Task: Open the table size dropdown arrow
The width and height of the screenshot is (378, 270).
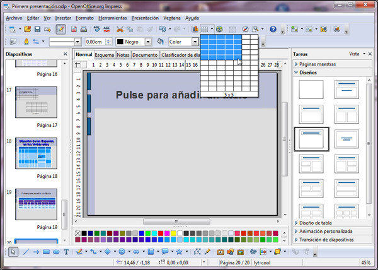Action: 212,29
